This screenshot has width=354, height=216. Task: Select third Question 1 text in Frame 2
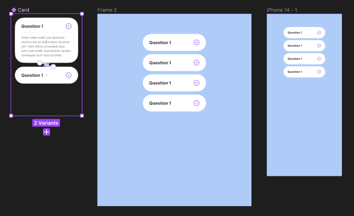[160, 83]
